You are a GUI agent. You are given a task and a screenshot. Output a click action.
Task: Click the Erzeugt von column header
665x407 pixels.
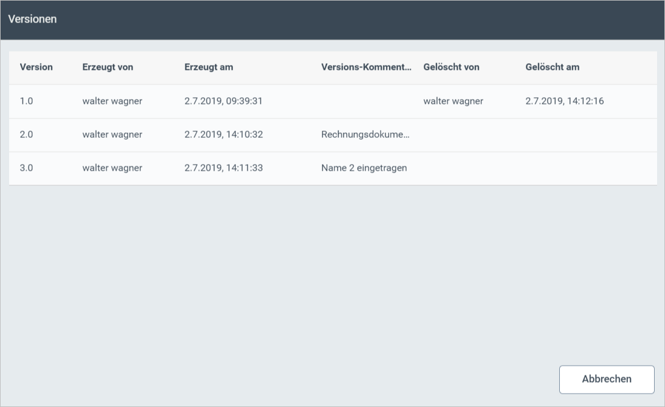(x=108, y=67)
